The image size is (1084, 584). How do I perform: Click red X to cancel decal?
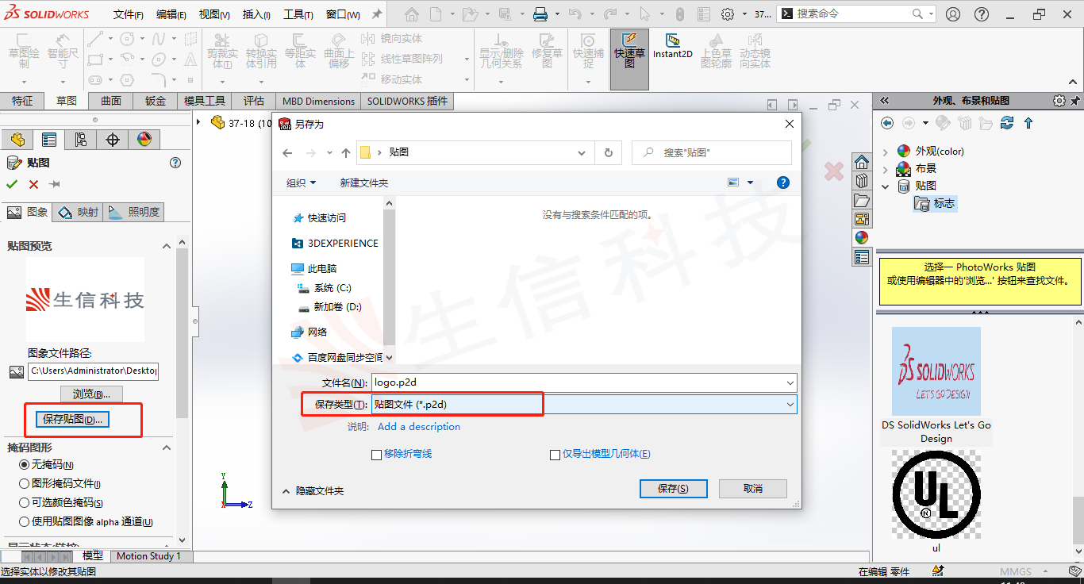tap(33, 184)
